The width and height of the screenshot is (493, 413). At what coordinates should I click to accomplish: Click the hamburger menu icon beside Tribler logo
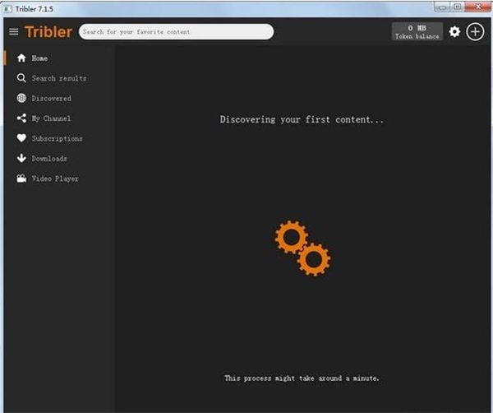13,32
